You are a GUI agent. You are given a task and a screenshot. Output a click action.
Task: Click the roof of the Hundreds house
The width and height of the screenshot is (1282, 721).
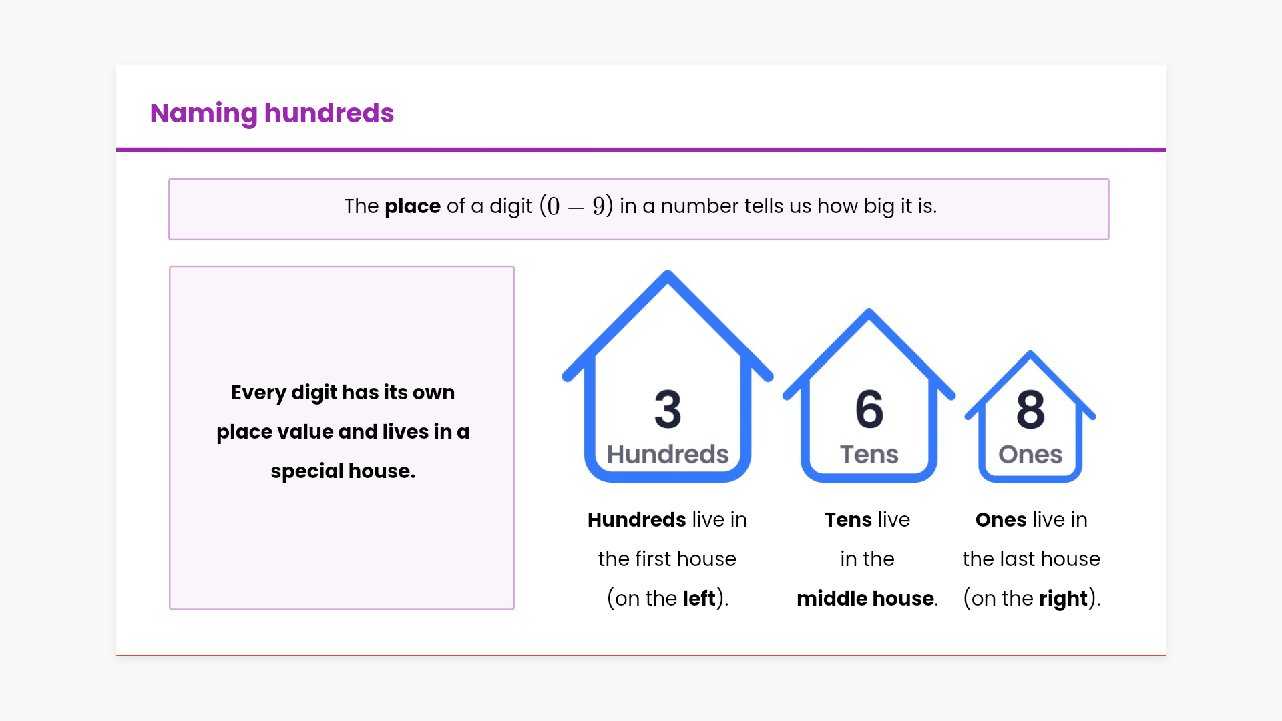click(668, 278)
